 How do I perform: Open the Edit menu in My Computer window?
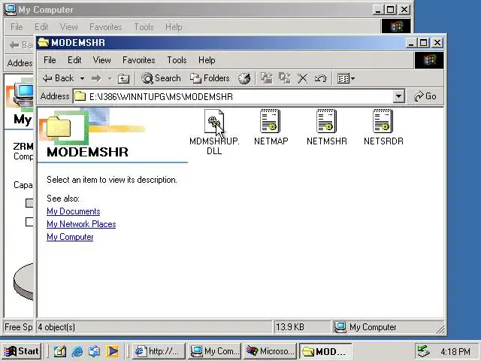tap(41, 27)
